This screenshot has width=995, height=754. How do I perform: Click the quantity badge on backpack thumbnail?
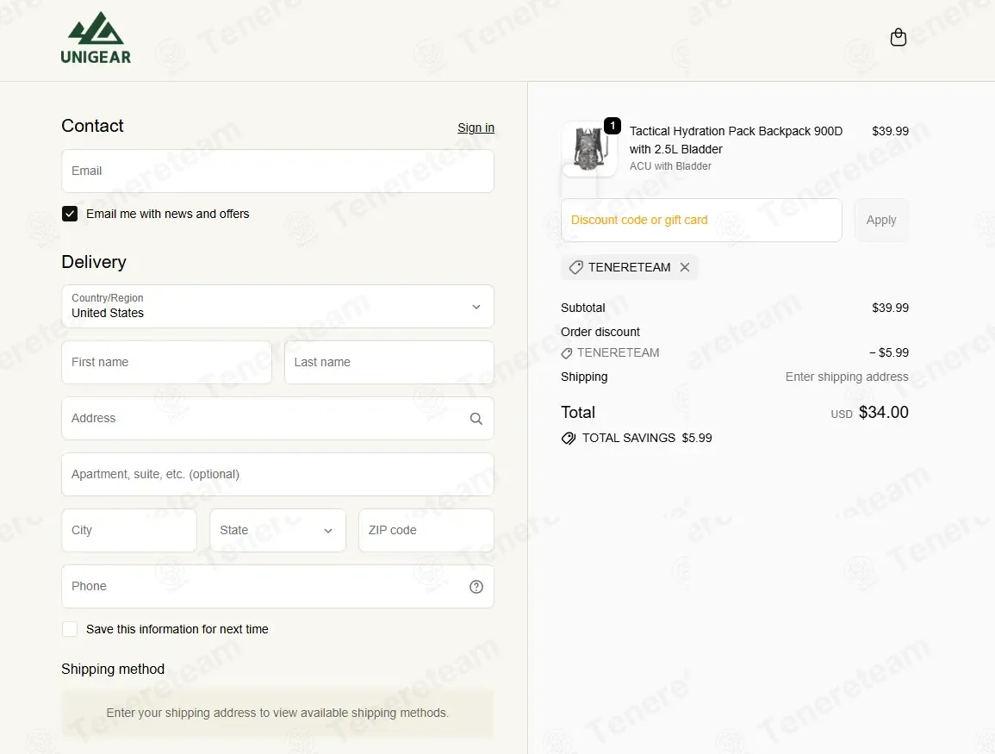tap(613, 126)
